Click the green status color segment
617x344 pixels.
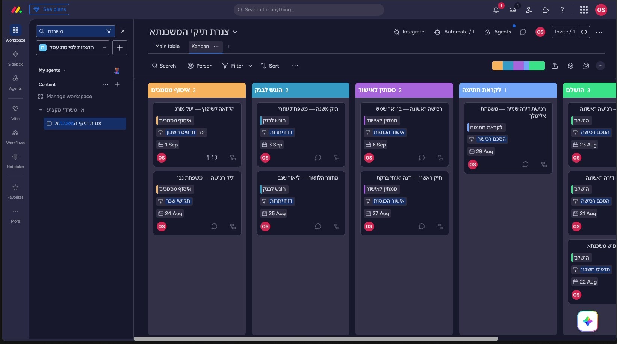coord(537,66)
